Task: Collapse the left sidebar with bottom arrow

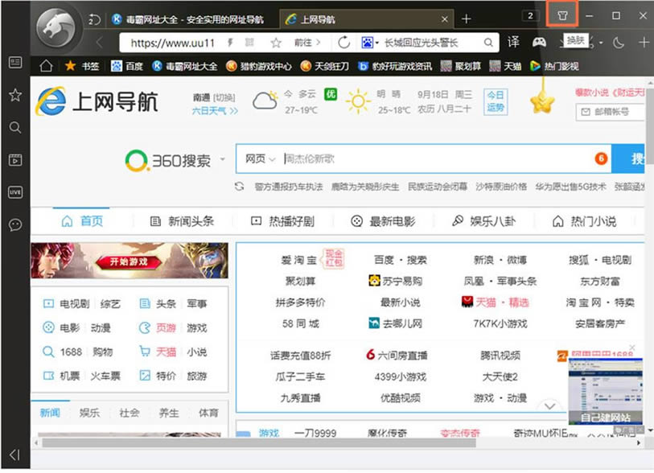Action: click(14, 455)
